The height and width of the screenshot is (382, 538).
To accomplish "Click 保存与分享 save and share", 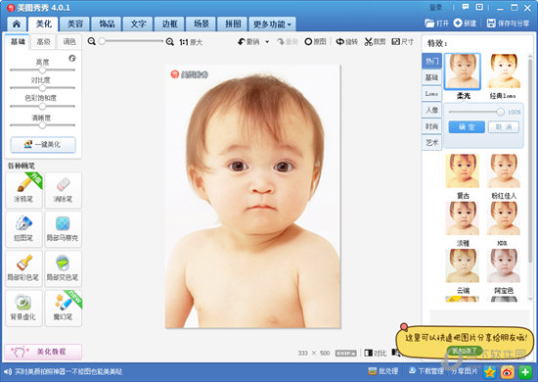I will 508,23.
